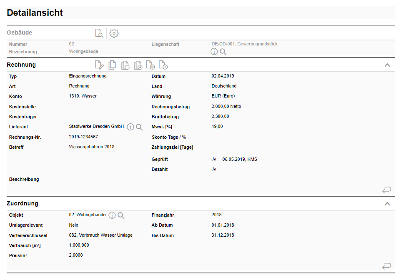Click return arrow in Zuordnung section
Viewport: 401px width, 275px height.
coord(386,266)
